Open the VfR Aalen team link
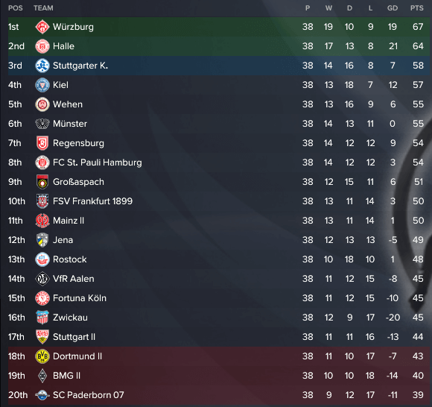 click(73, 279)
